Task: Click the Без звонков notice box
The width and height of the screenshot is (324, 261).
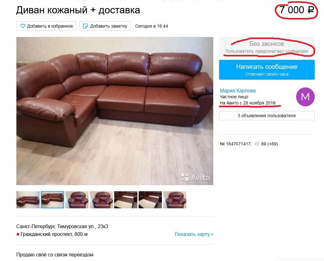Action: pyautogui.click(x=267, y=47)
